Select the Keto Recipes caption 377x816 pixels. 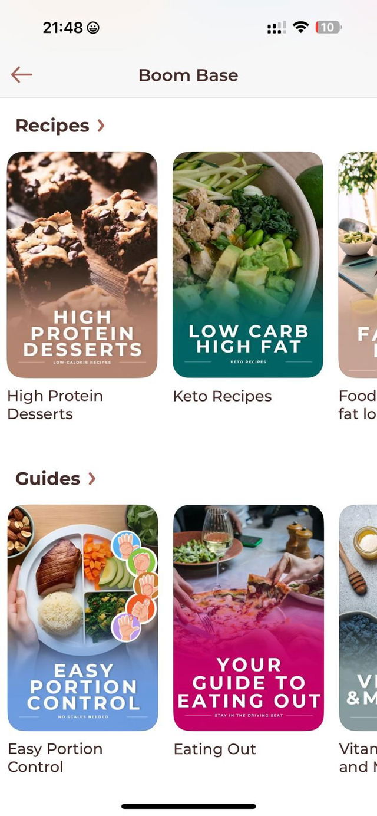click(x=222, y=396)
